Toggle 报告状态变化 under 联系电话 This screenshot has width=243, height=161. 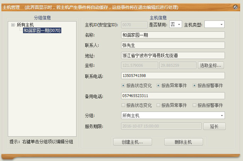[137, 85]
